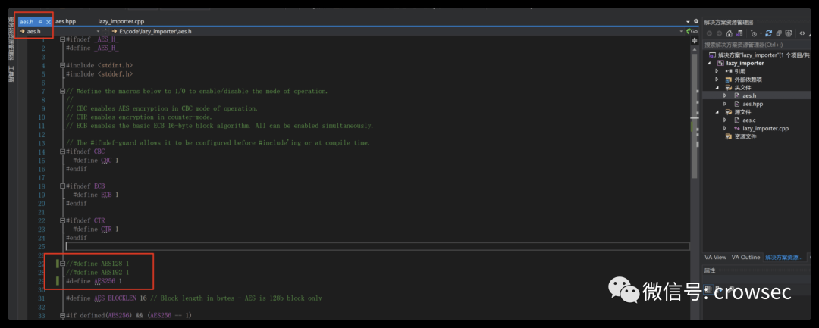Click the pending changes filter clock icon
The width and height of the screenshot is (819, 328).
pyautogui.click(x=754, y=33)
